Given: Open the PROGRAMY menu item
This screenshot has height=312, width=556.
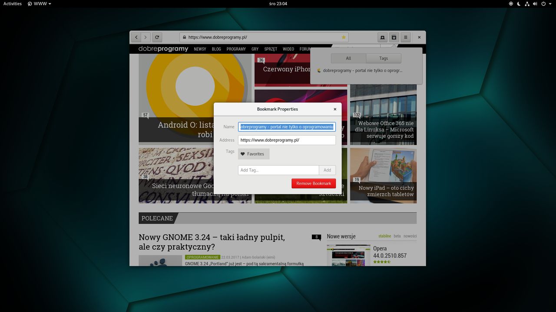Looking at the screenshot, I should (236, 49).
